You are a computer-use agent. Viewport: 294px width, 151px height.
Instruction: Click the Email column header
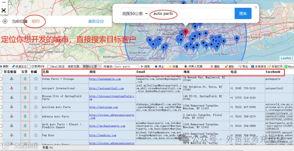(x=159, y=72)
